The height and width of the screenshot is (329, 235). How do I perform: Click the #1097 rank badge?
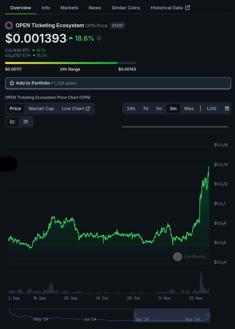pyautogui.click(x=117, y=26)
